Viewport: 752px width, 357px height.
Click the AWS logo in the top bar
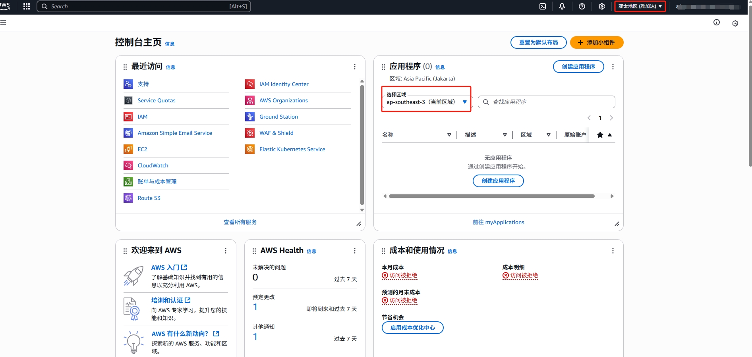(x=5, y=6)
